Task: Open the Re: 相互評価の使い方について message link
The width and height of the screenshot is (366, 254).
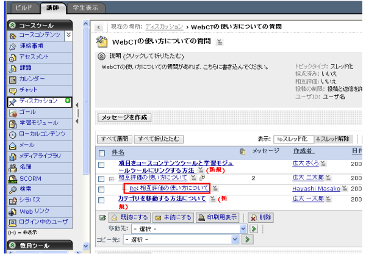Action: (169, 188)
